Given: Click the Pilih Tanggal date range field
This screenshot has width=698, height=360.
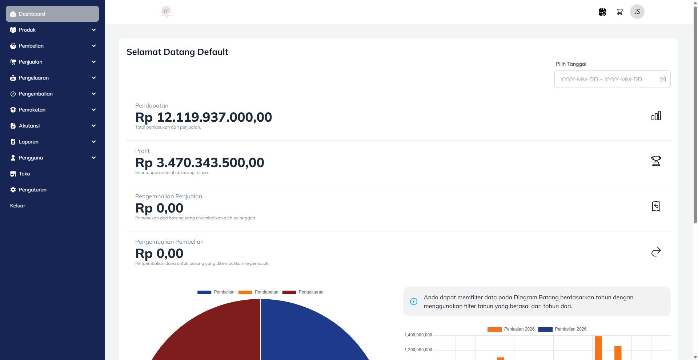Looking at the screenshot, I should 607,79.
